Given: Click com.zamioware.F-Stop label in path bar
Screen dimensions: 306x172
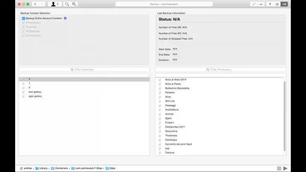Looking at the screenshot, I should (89, 168).
